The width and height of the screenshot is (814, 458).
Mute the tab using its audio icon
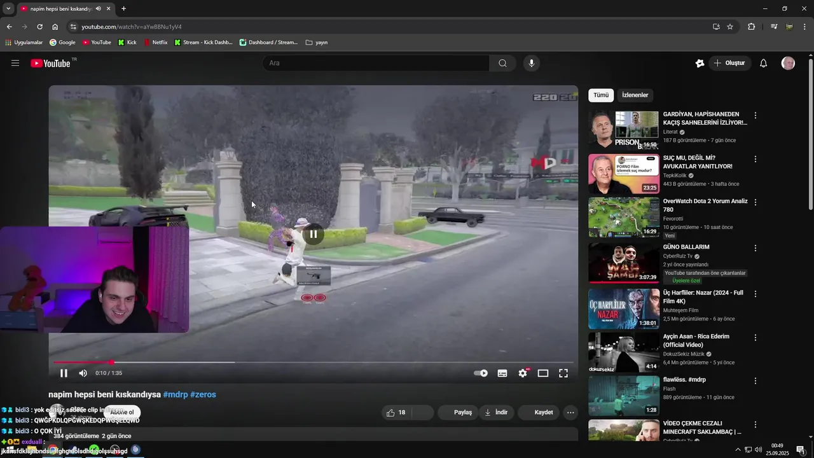tap(99, 9)
